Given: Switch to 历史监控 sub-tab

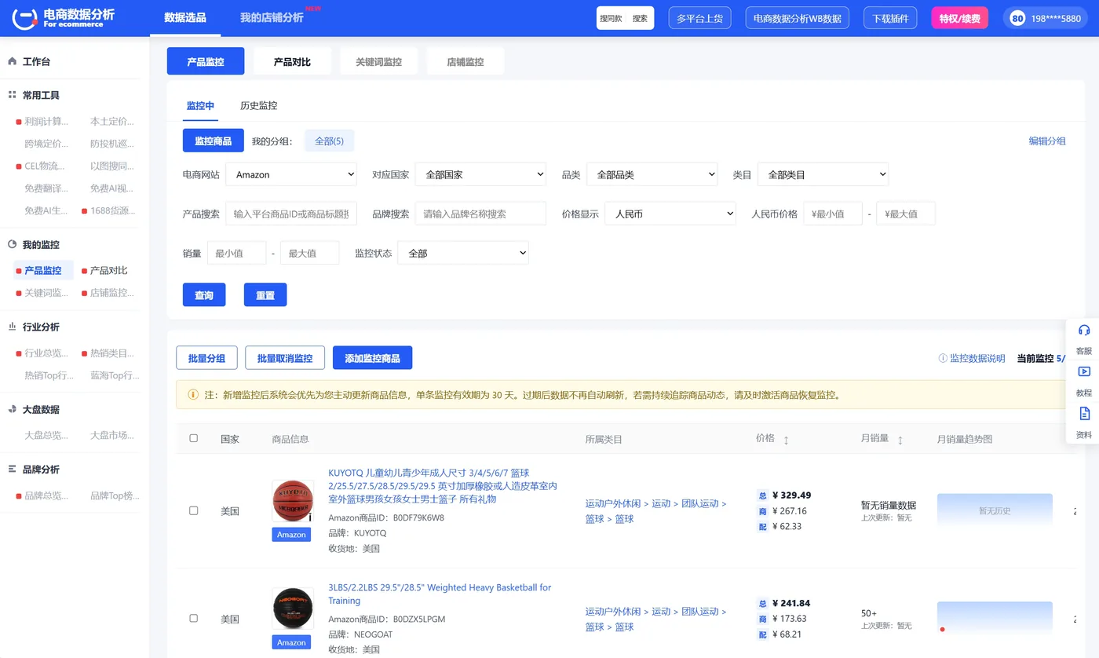Looking at the screenshot, I should [x=258, y=105].
